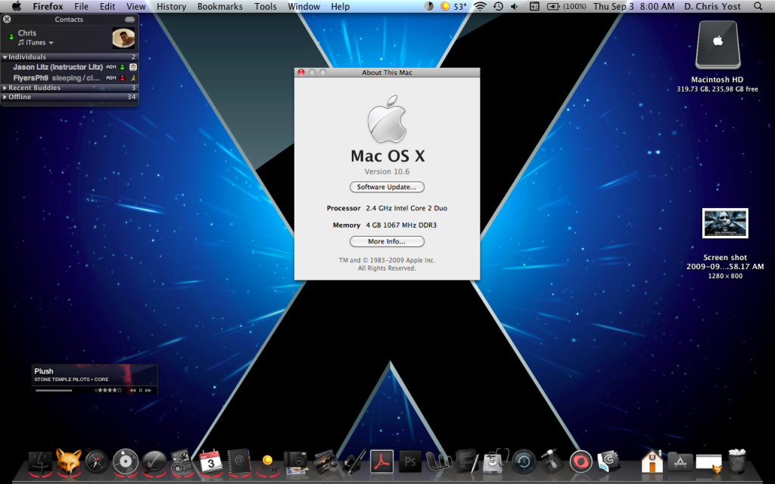Open Time Machine menu bar icon

coord(498,6)
